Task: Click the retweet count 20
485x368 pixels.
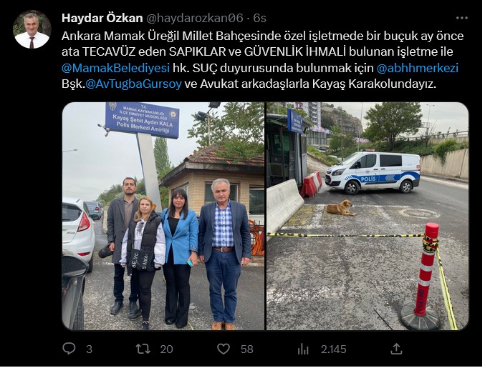Action: [166, 349]
